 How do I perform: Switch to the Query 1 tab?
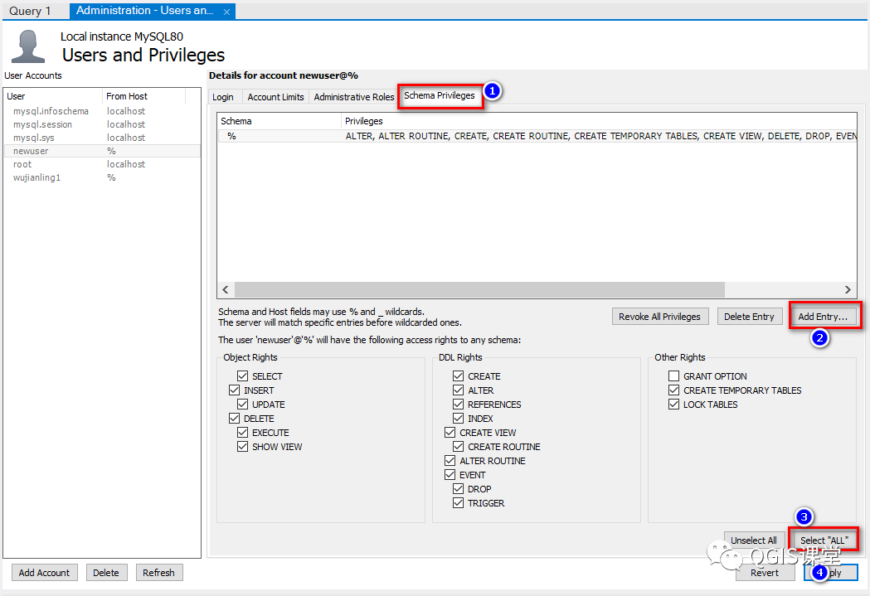point(30,11)
